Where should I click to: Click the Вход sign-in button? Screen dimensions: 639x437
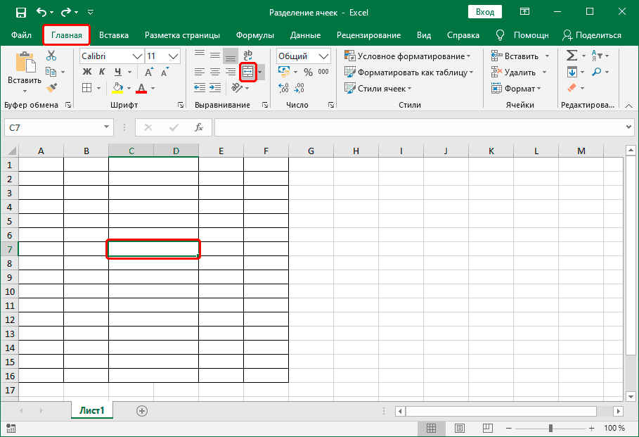point(486,12)
